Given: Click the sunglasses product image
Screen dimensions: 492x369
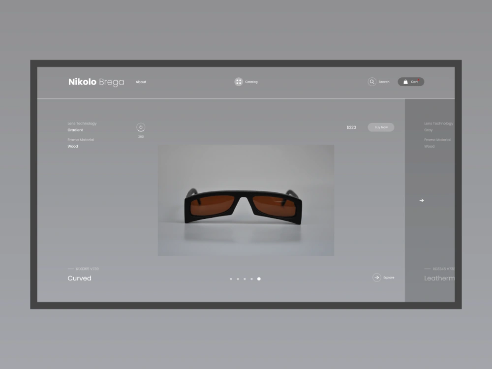Looking at the screenshot, I should pyautogui.click(x=246, y=200).
